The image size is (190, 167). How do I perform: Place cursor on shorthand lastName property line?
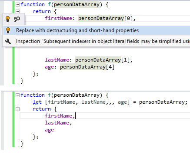coord(58,123)
